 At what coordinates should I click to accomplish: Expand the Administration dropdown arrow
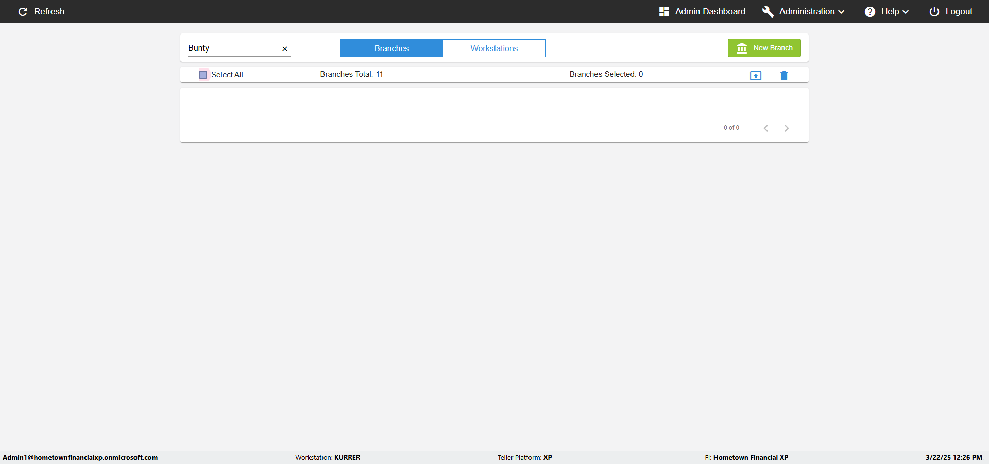pos(841,12)
